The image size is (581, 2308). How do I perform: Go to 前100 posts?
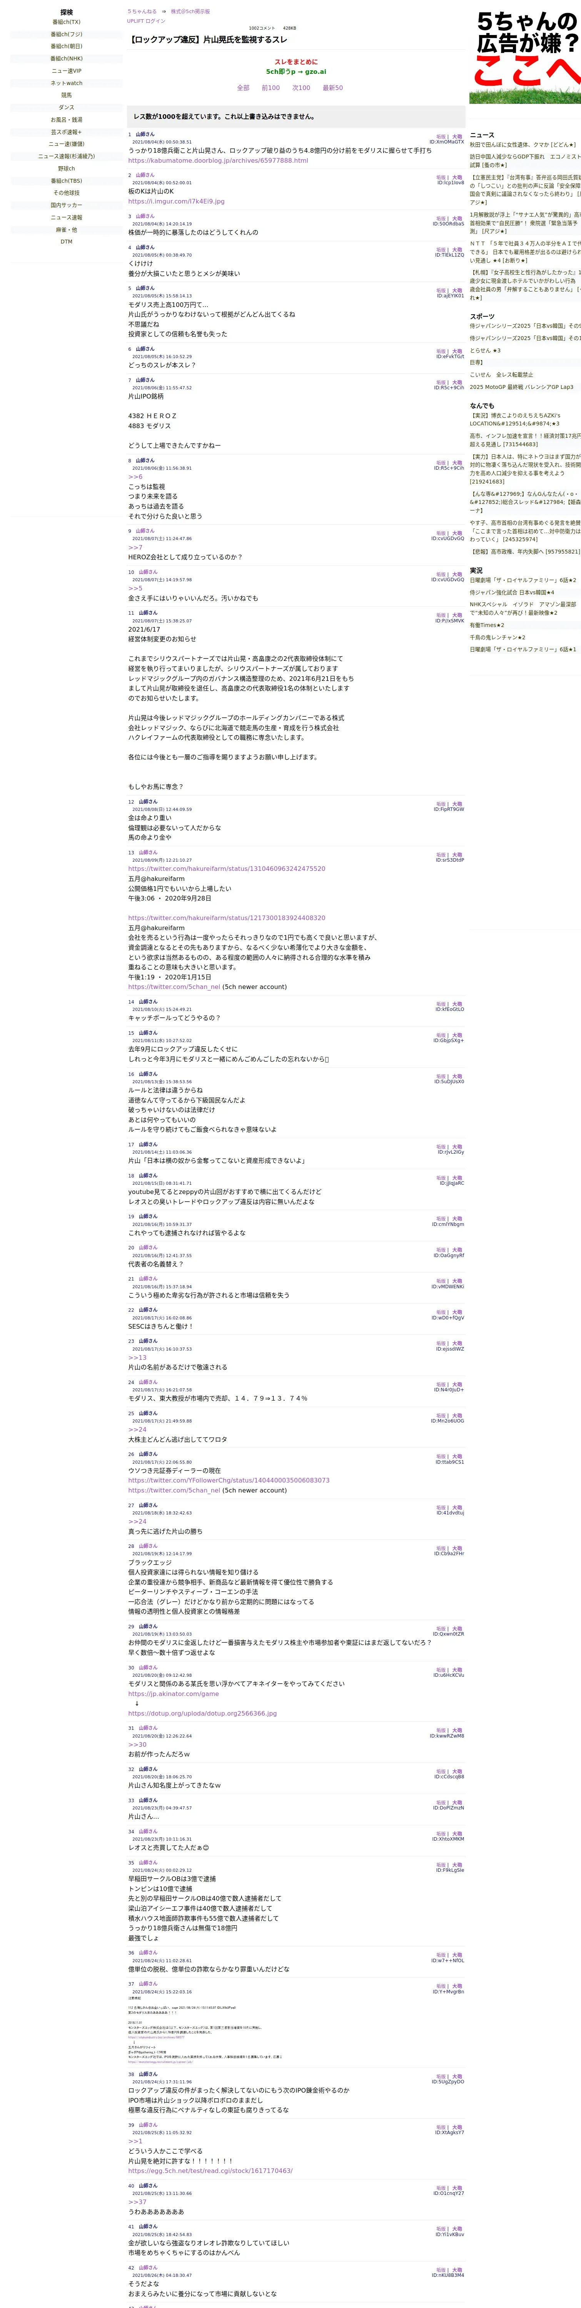271,88
